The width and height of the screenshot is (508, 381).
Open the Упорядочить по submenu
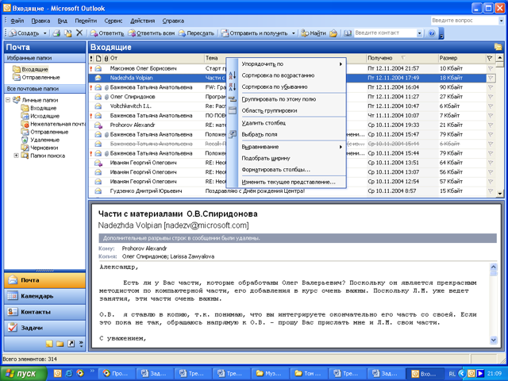tap(286, 64)
